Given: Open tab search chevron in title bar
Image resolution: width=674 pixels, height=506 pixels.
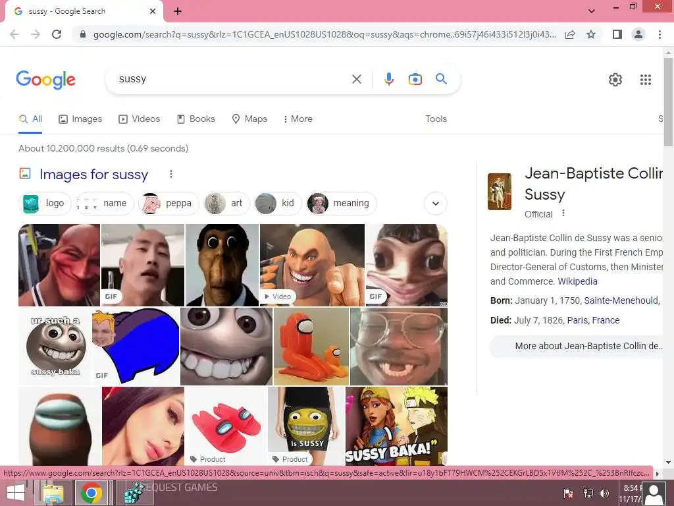Looking at the screenshot, I should pos(592,11).
